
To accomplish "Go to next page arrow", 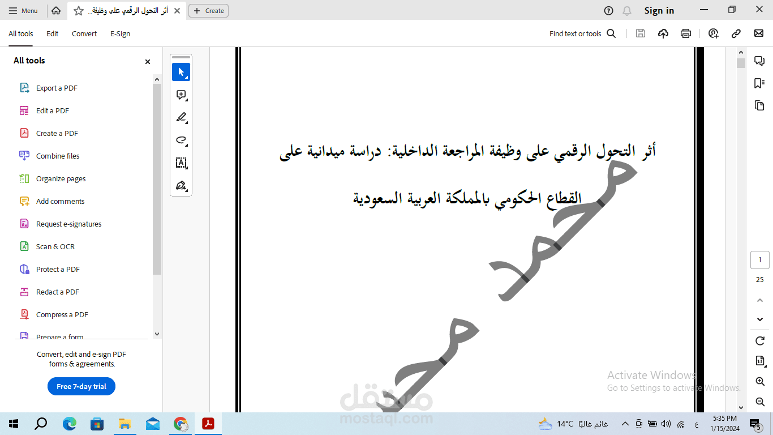I will [x=760, y=319].
